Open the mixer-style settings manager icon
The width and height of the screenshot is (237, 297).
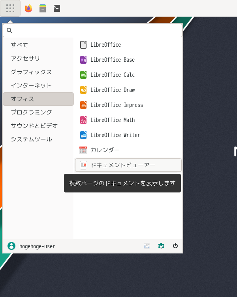coord(147,246)
